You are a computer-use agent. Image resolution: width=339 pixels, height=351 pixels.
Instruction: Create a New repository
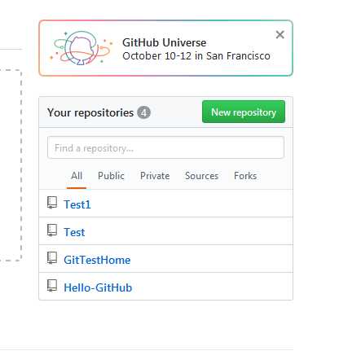tap(244, 112)
